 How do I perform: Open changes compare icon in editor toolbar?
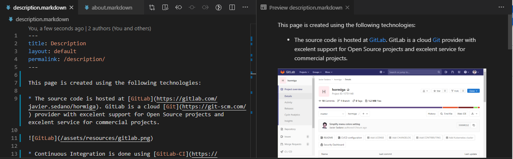click(x=152, y=7)
